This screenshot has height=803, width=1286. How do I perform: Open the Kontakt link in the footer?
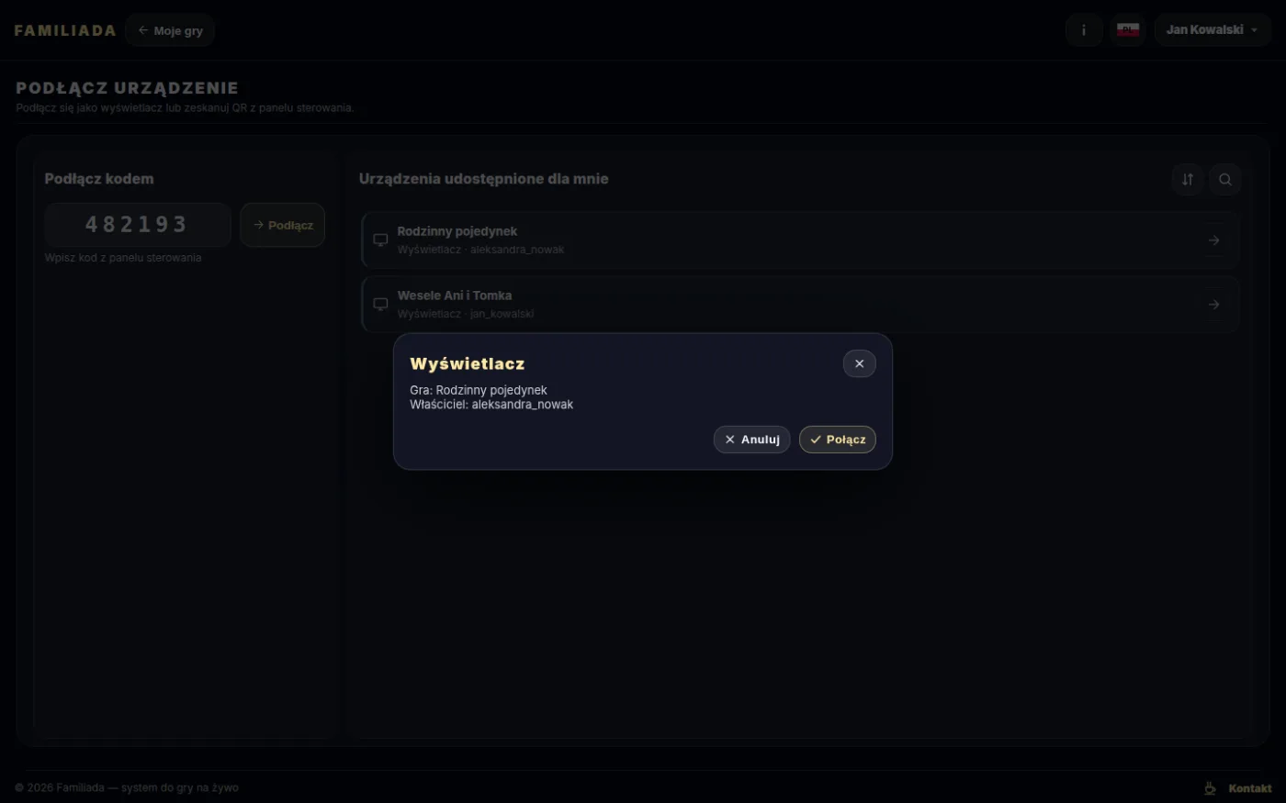click(1250, 788)
